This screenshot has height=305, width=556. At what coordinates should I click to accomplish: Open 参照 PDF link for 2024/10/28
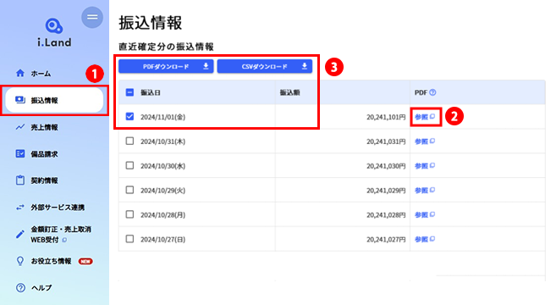coord(425,215)
